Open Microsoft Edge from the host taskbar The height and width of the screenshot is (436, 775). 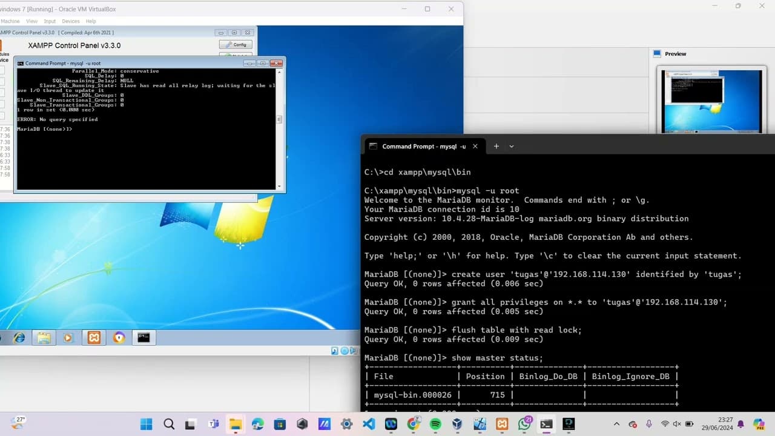tap(257, 424)
